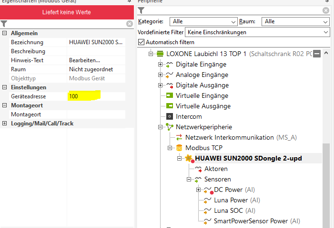The height and width of the screenshot is (228, 334).
Task: Select the SmartPowerSensor Power (AI) item
Action: (257, 221)
